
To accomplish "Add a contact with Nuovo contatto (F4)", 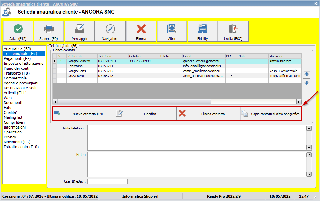I will tap(83, 114).
